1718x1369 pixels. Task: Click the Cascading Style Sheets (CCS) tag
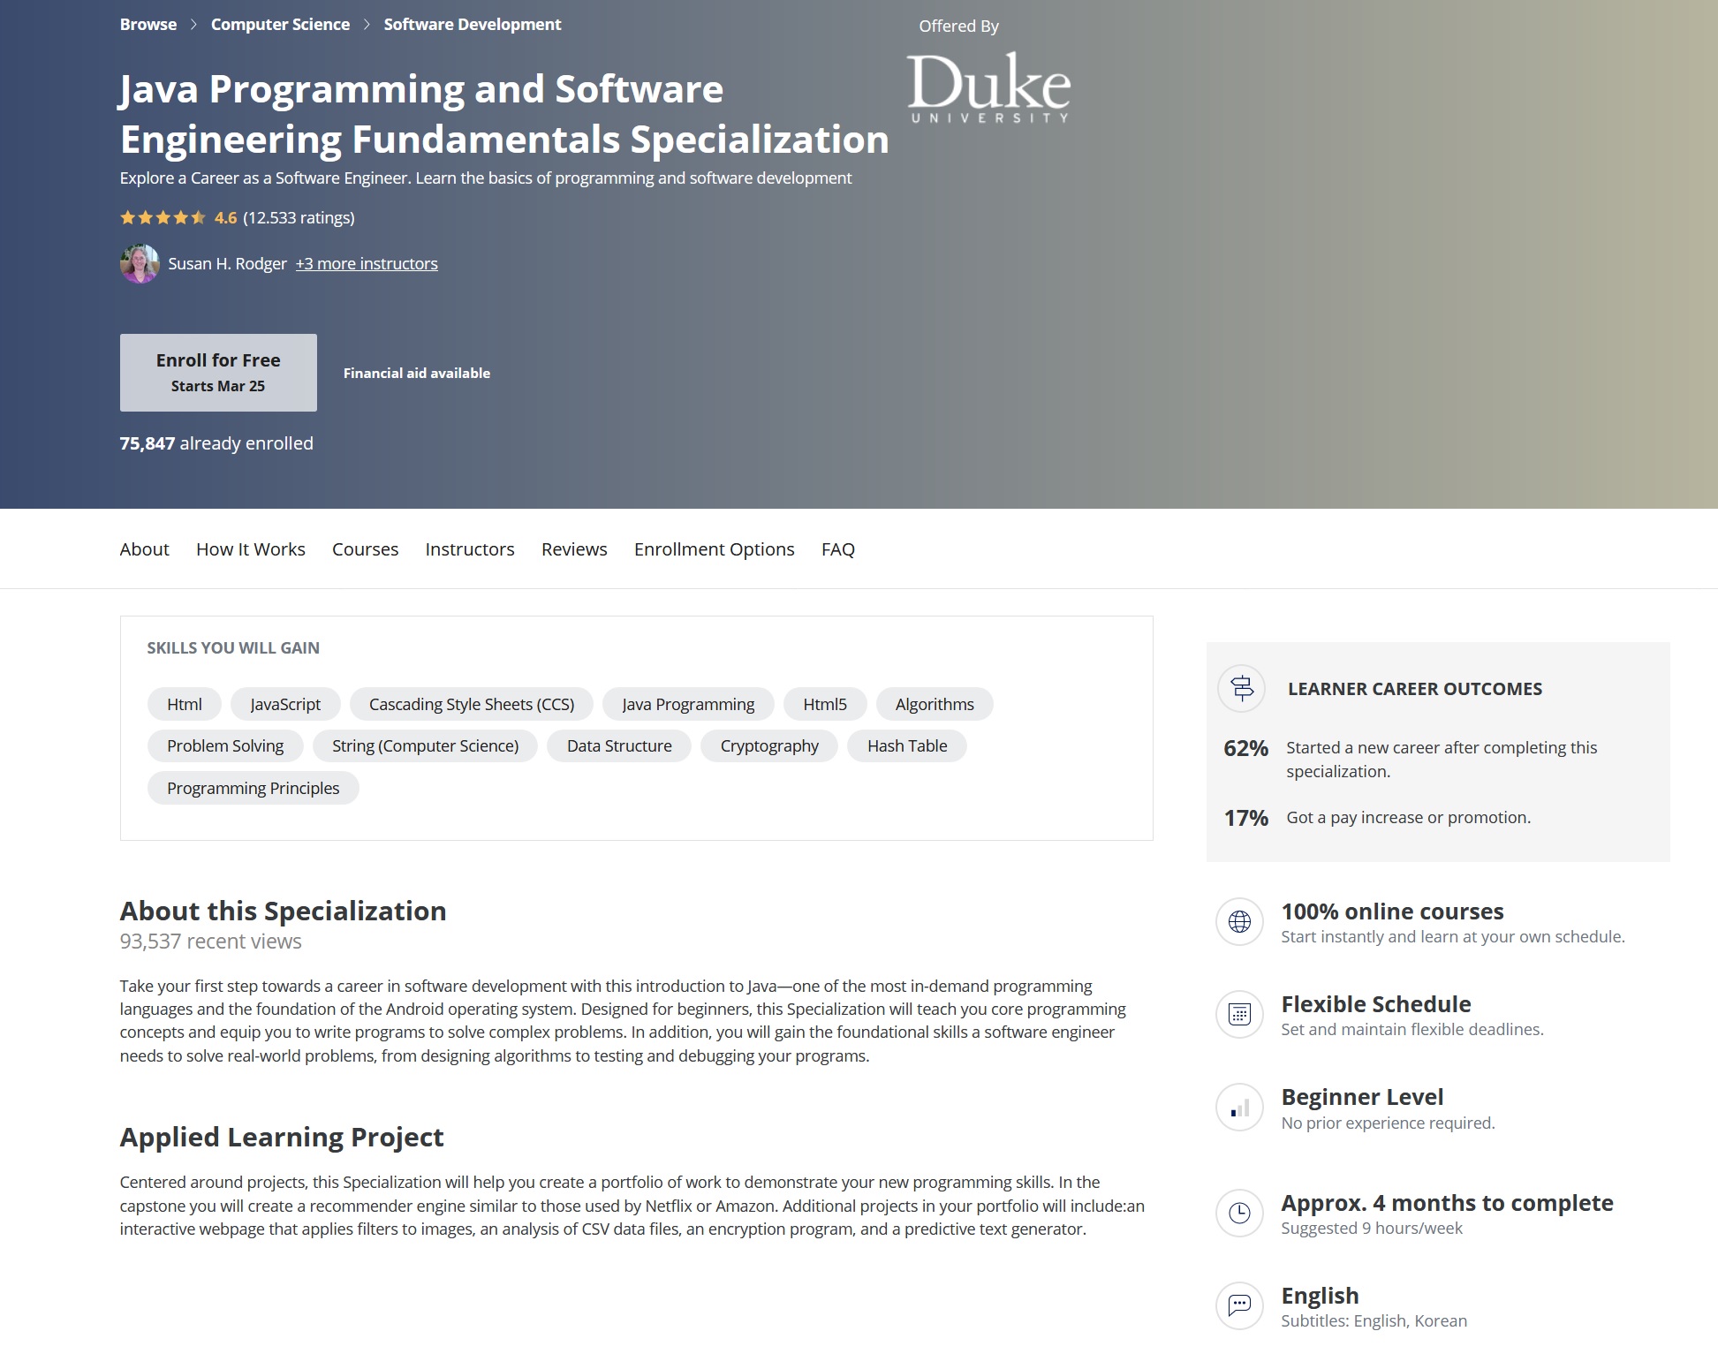(x=472, y=704)
